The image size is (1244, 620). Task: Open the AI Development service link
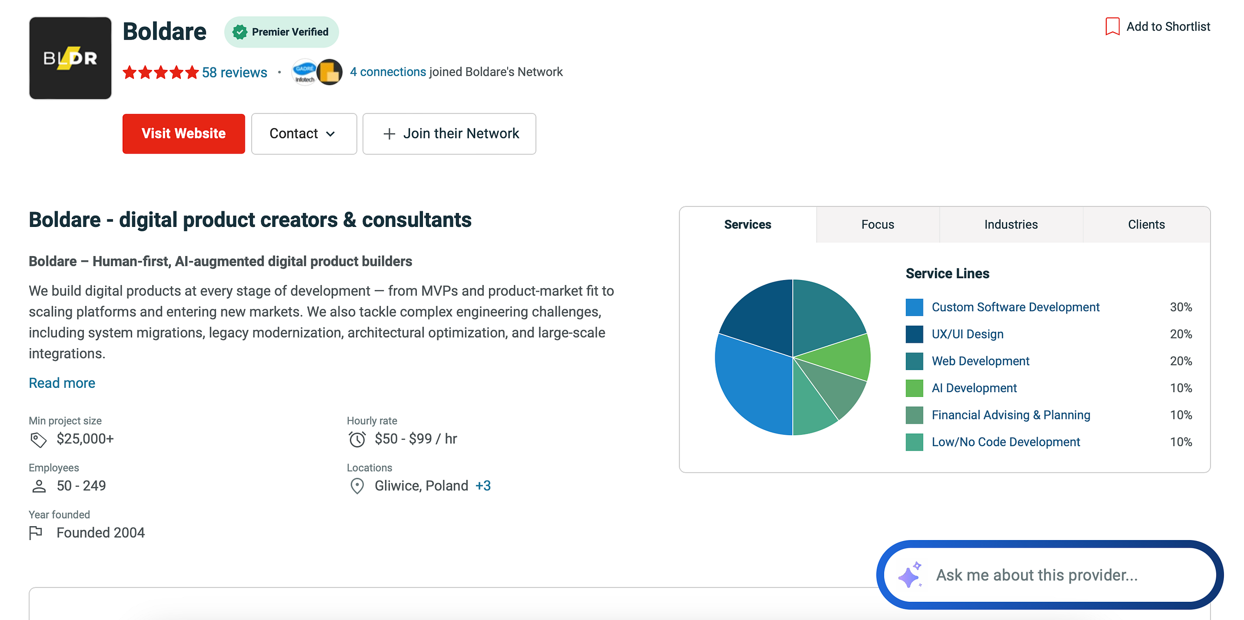[x=974, y=389]
